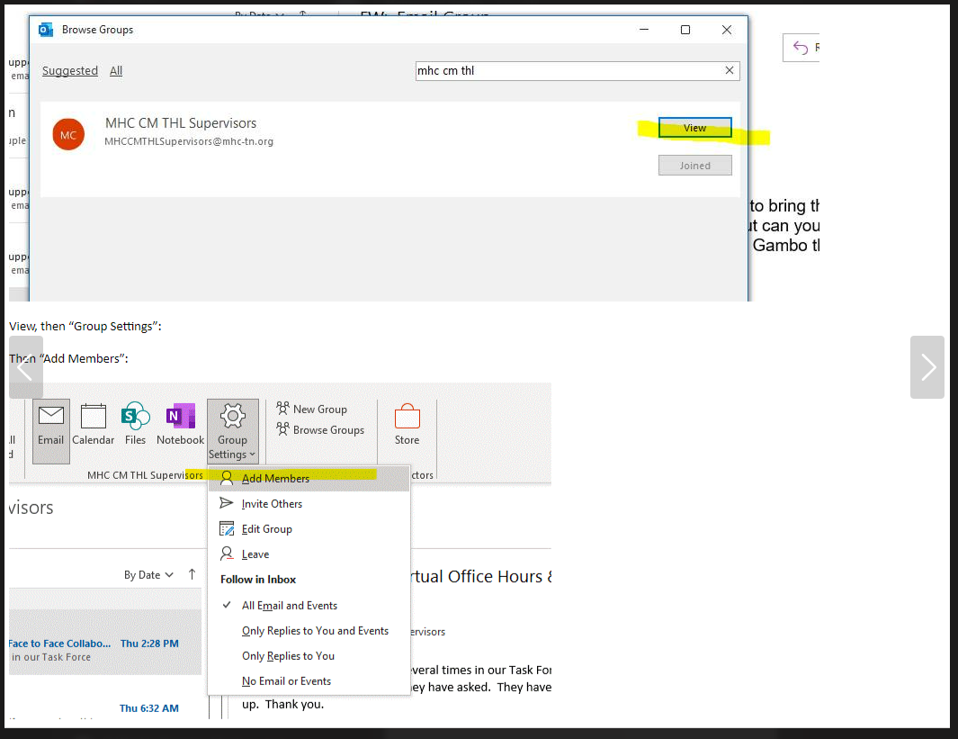Open the group Calendar ribbon button
This screenshot has width=958, height=739.
[93, 425]
